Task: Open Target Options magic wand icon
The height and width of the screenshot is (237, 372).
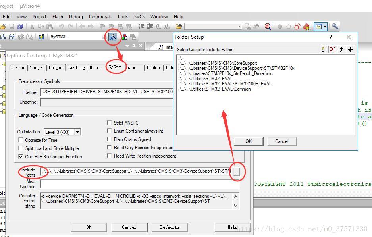Action: [113, 37]
